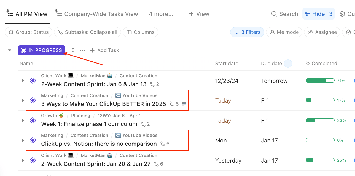Toggle the Hide 3 option

coord(319,14)
